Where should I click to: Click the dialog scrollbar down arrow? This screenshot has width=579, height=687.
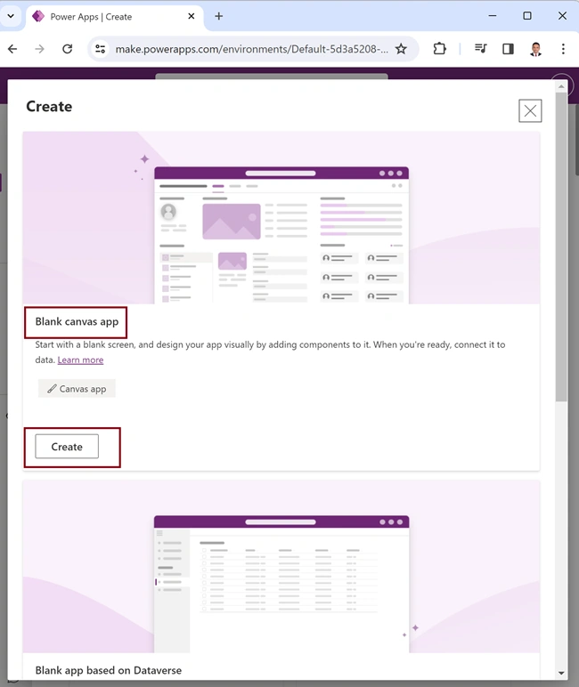561,673
